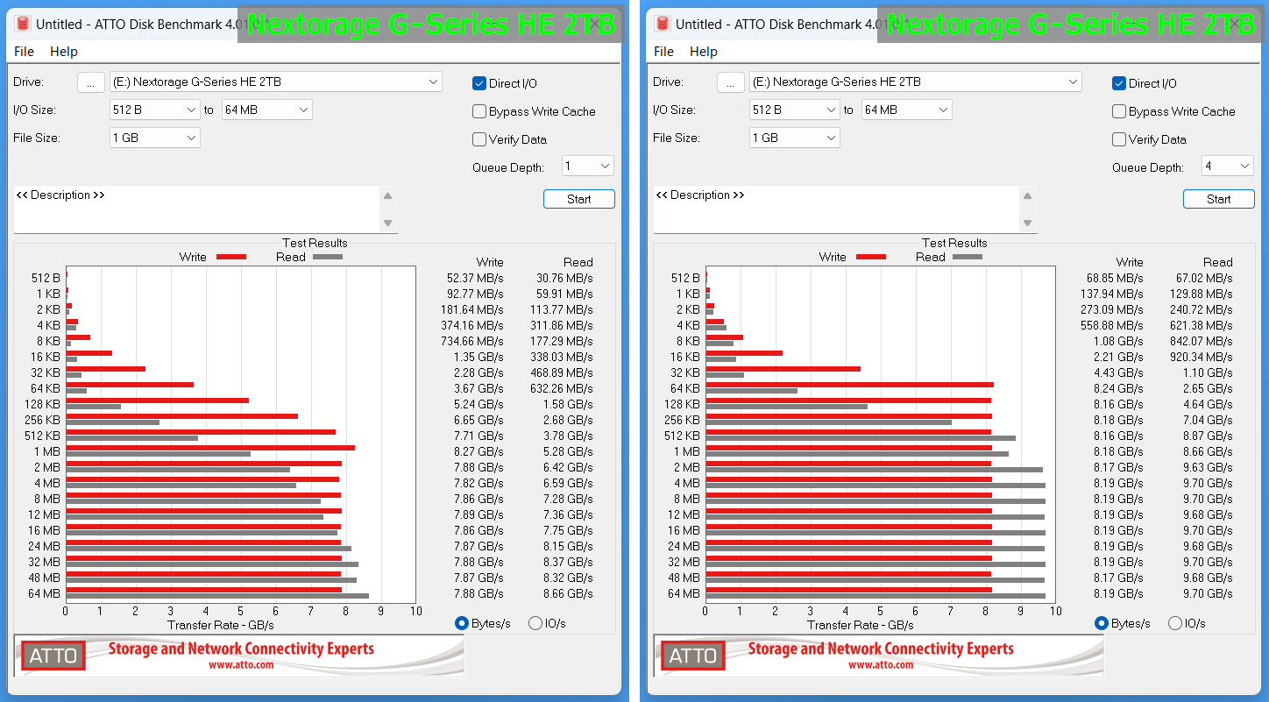Open 64 MB I/O size dropdown, left window
The width and height of the screenshot is (1269, 702).
pyautogui.click(x=266, y=110)
